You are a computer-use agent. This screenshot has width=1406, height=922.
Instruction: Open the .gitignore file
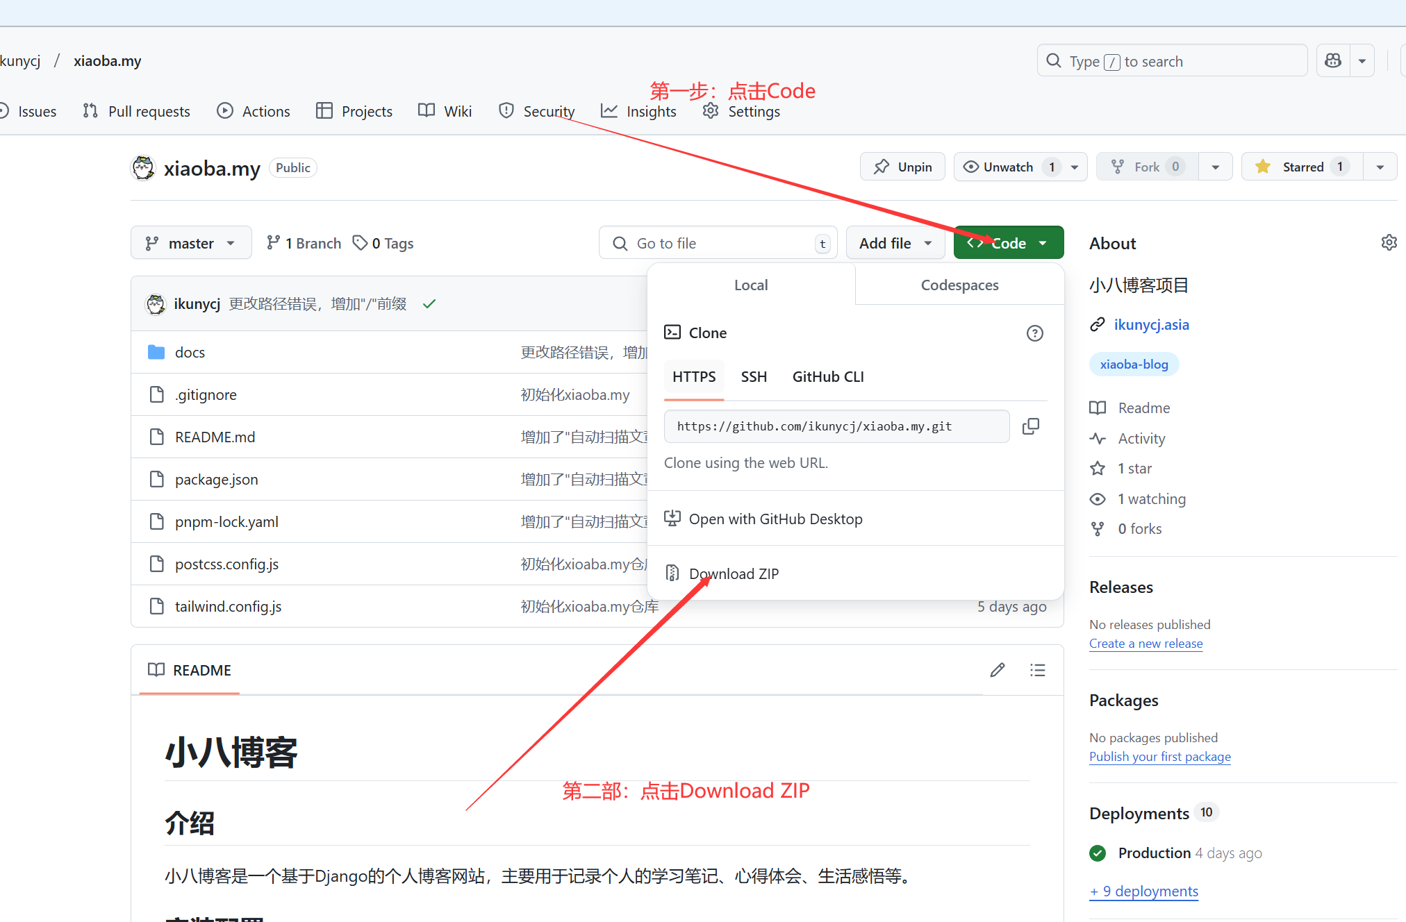click(x=206, y=395)
